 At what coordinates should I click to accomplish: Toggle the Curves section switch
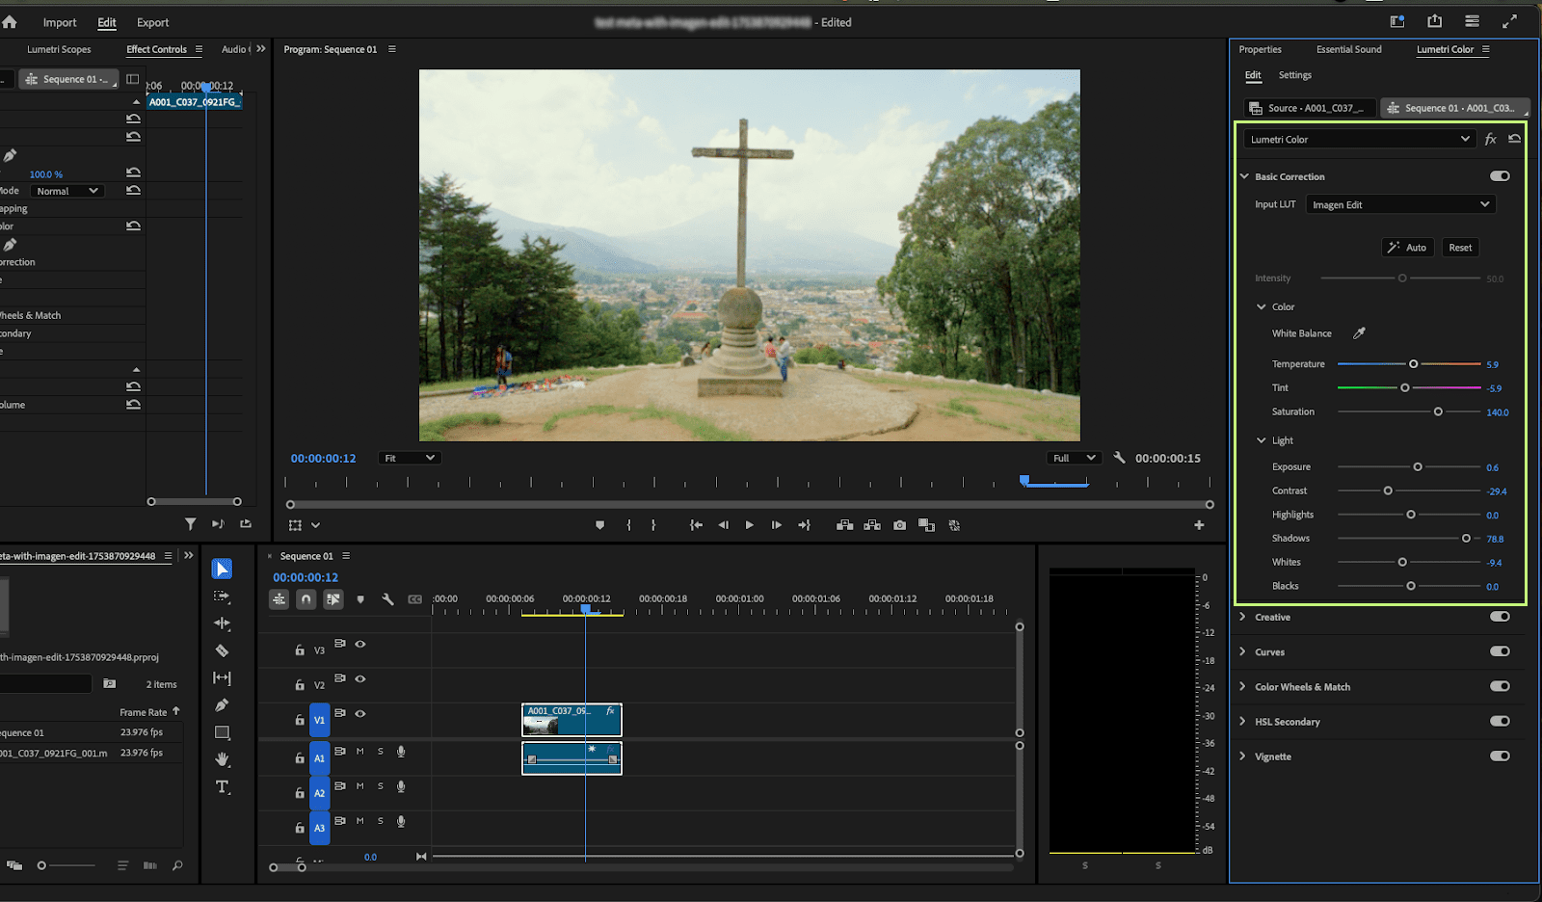coord(1500,651)
